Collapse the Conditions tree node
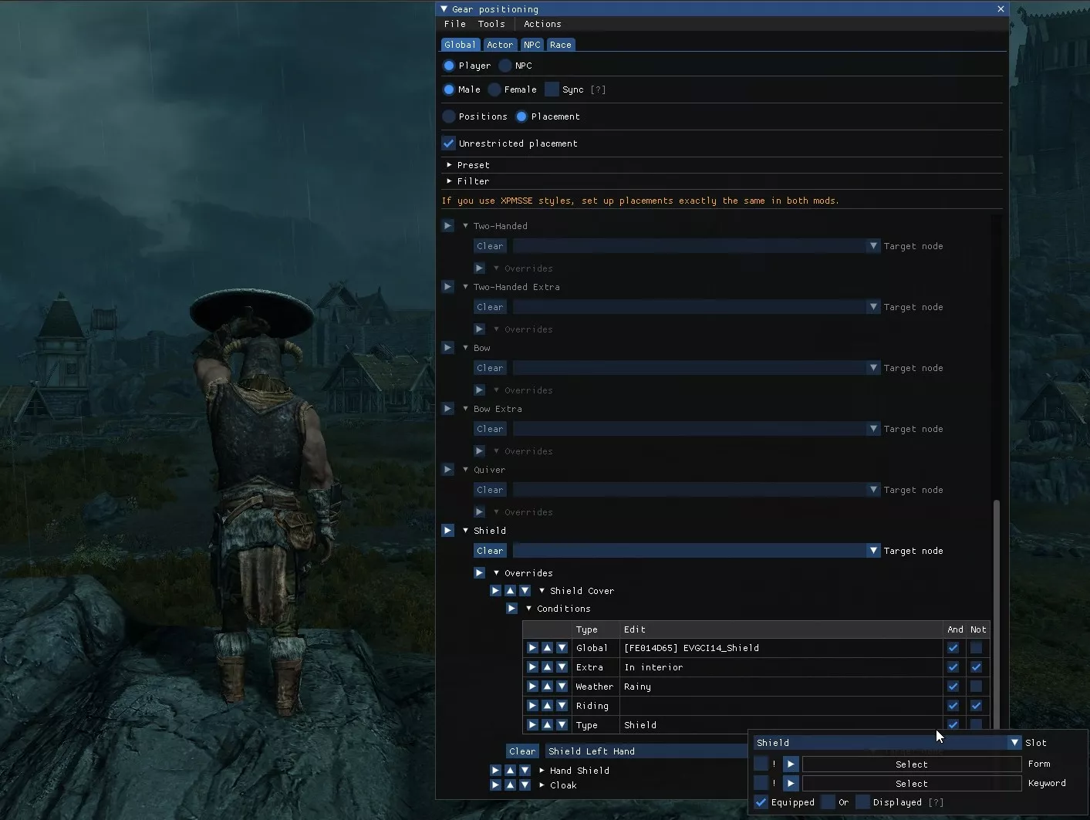Image resolution: width=1090 pixels, height=820 pixels. [x=528, y=609]
